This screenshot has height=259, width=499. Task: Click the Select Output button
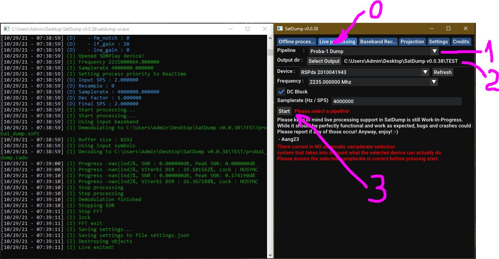[x=324, y=61]
